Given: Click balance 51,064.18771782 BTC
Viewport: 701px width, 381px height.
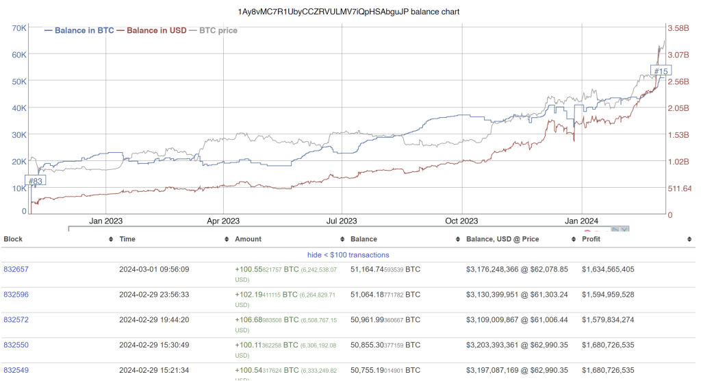Looking at the screenshot, I should coord(385,295).
